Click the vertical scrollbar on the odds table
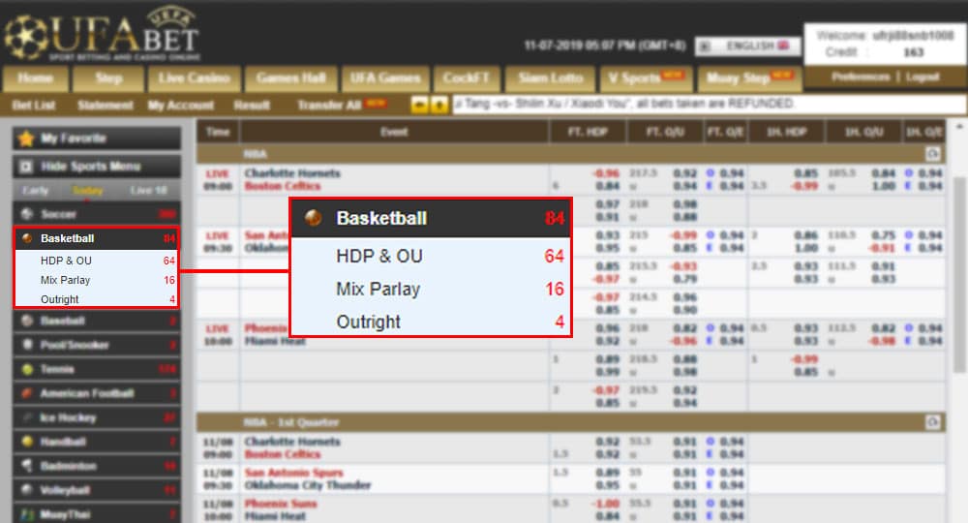 pos(958,291)
